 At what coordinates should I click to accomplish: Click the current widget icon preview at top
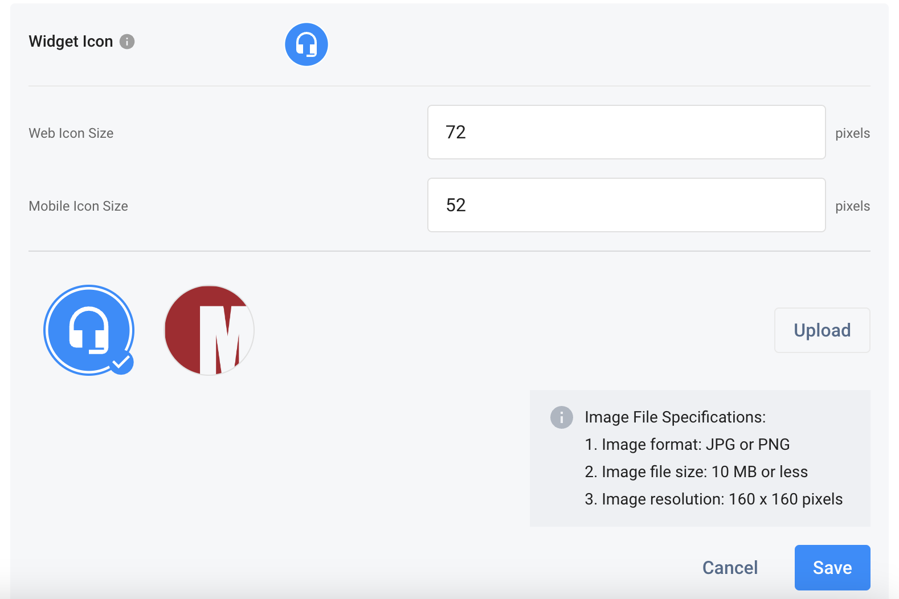[307, 44]
